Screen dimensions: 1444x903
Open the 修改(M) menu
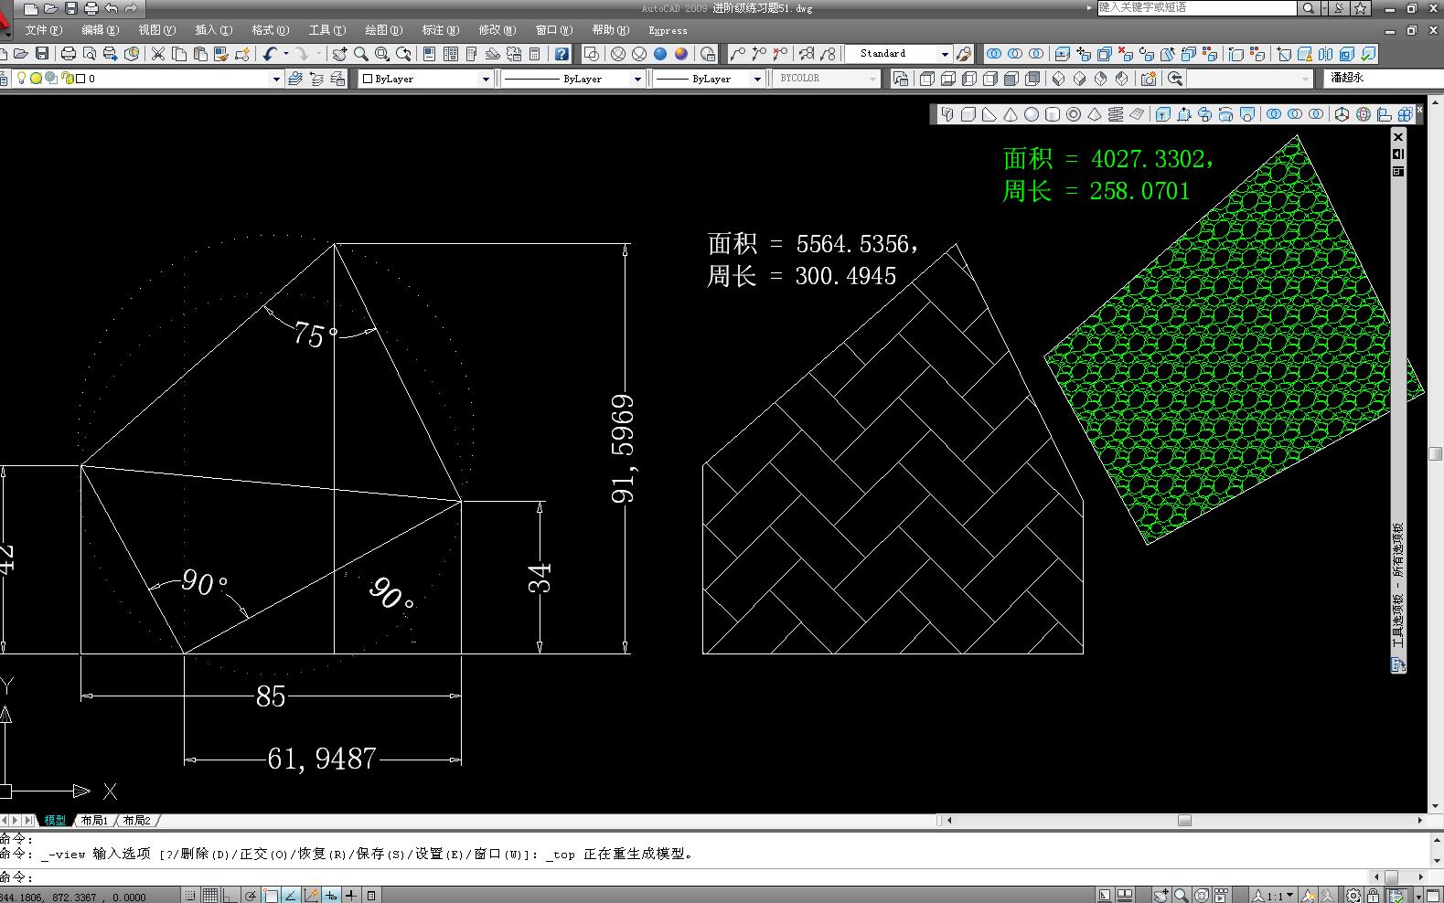(497, 30)
